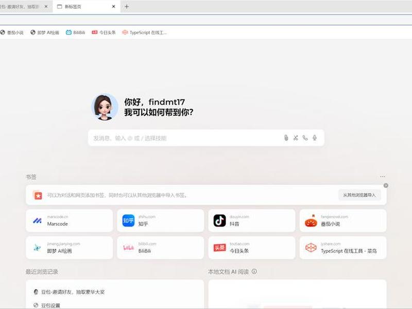The image size is (412, 309).
Task: Close the 新标签页 tab
Action: [113, 7]
